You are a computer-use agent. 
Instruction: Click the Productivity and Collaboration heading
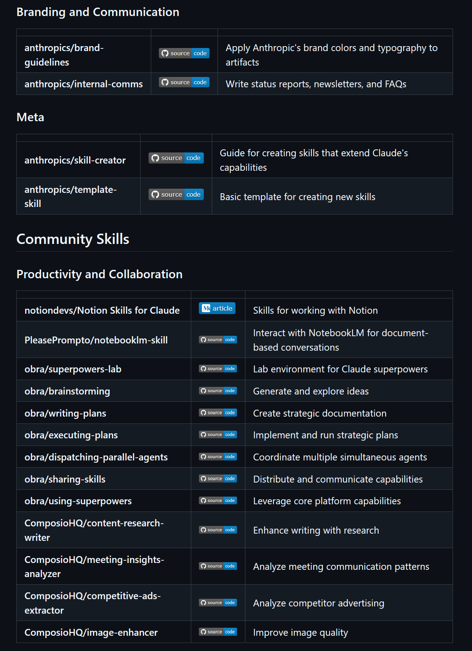point(99,274)
